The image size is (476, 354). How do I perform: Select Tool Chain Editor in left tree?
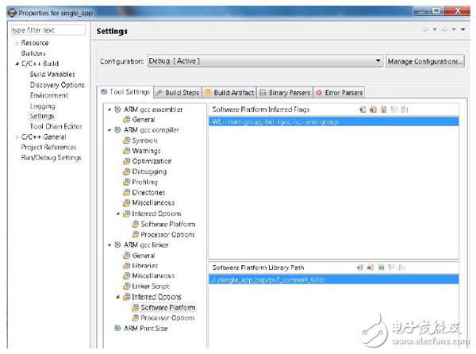(56, 126)
